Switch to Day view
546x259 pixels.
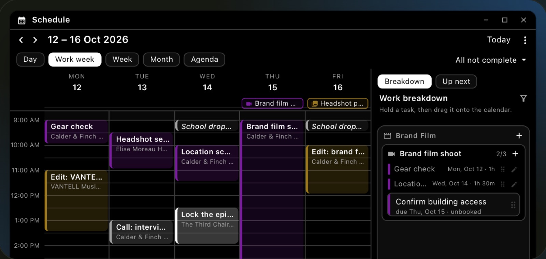(x=30, y=59)
